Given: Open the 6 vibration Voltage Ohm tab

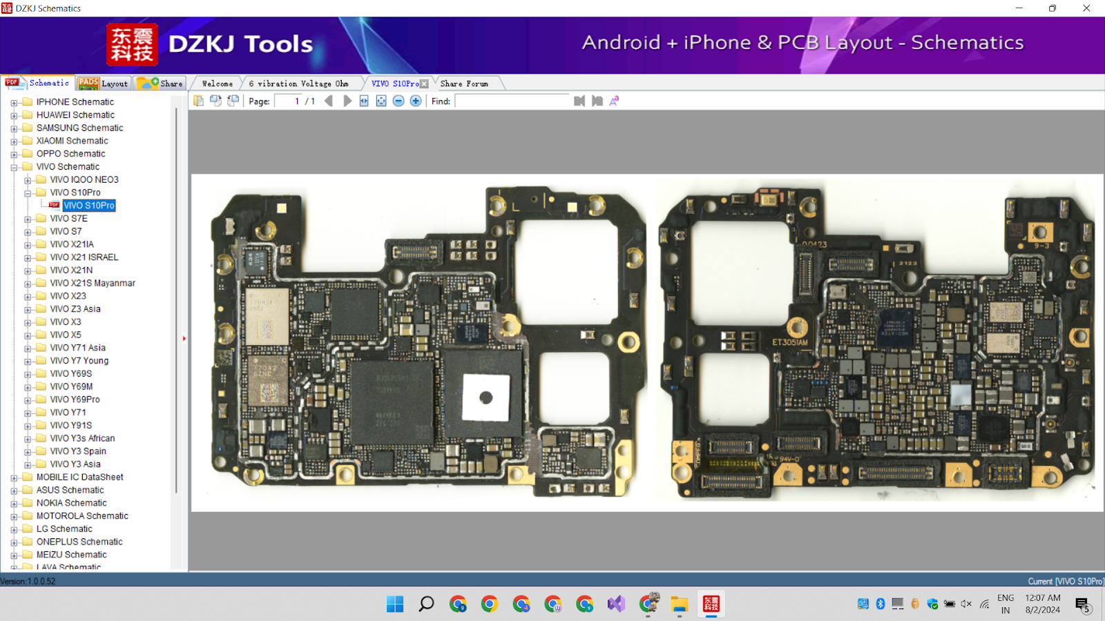Looking at the screenshot, I should pyautogui.click(x=299, y=83).
